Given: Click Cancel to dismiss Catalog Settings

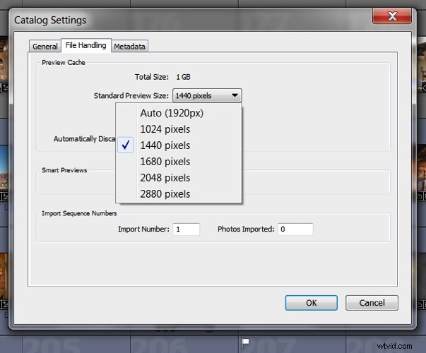Looking at the screenshot, I should 372,303.
